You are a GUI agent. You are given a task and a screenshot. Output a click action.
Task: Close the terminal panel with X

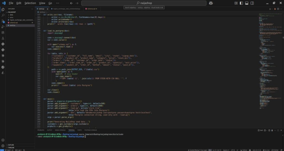tap(281, 130)
